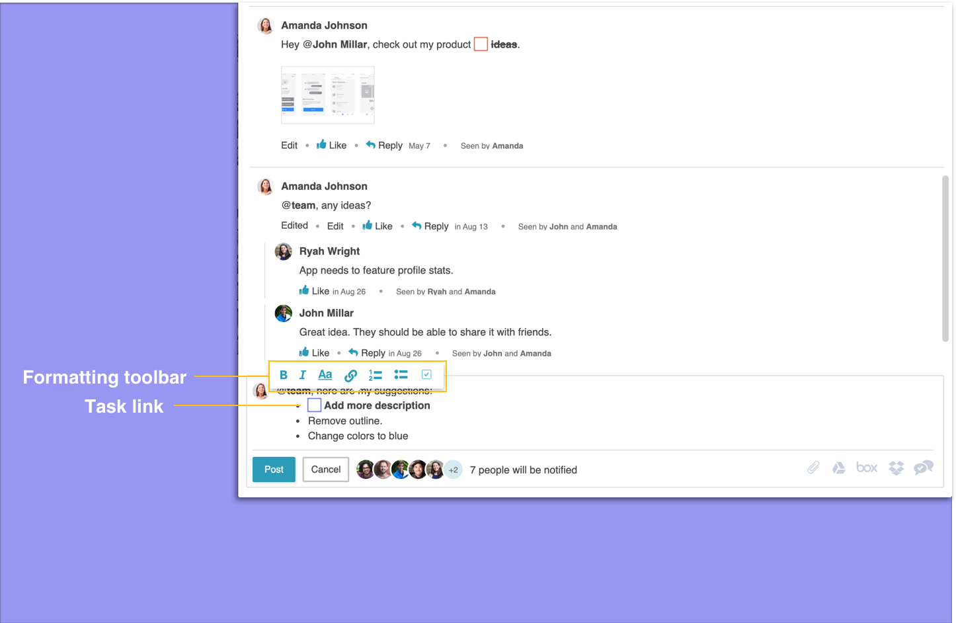Click the chat bubbles icon

click(924, 468)
